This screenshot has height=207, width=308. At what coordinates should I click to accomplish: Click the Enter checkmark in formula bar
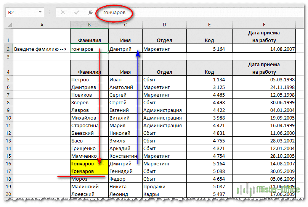click(x=77, y=12)
